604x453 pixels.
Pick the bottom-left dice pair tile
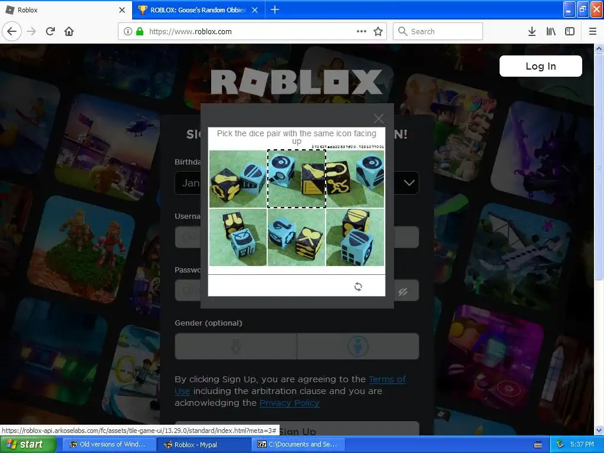pyautogui.click(x=238, y=237)
